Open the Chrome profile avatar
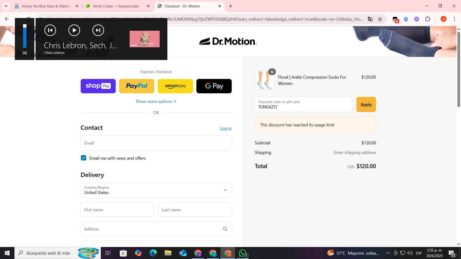 (x=443, y=19)
